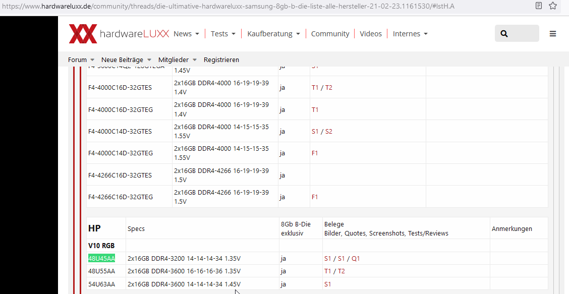Expand the Kaufberatung dropdown menu
The image size is (569, 294).
point(298,34)
